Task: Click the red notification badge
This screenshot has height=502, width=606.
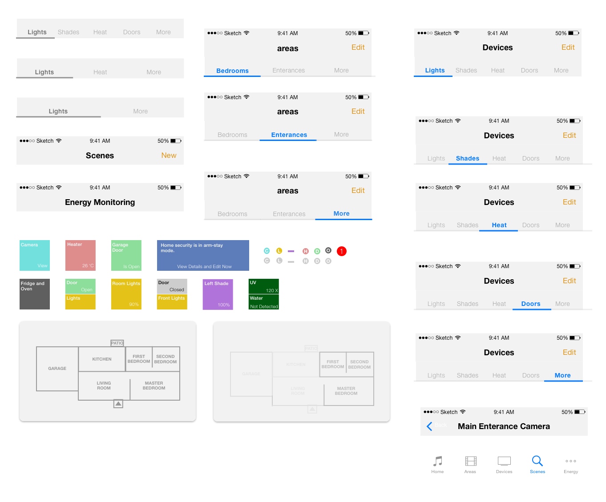Action: coord(341,251)
